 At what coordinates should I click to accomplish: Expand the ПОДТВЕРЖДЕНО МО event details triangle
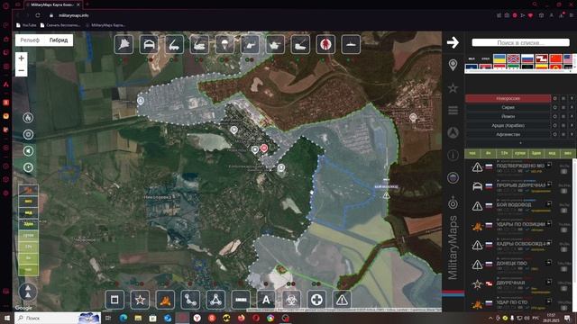498,161
